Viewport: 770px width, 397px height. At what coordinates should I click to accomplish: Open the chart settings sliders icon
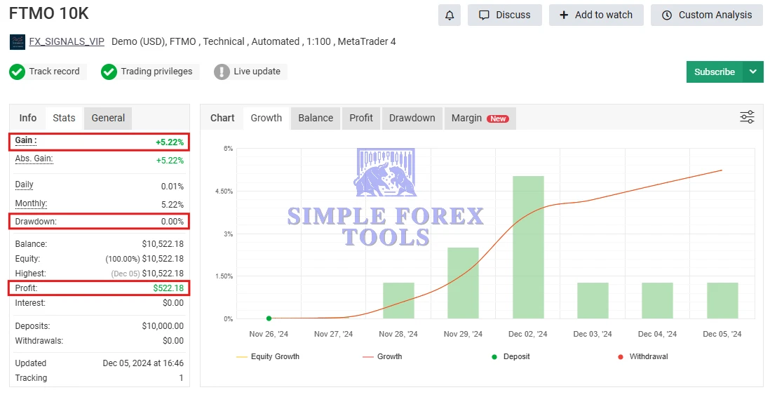[747, 117]
